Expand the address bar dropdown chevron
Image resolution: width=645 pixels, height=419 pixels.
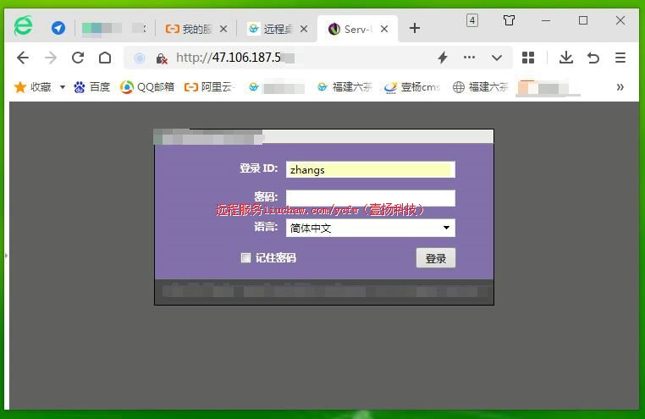497,58
